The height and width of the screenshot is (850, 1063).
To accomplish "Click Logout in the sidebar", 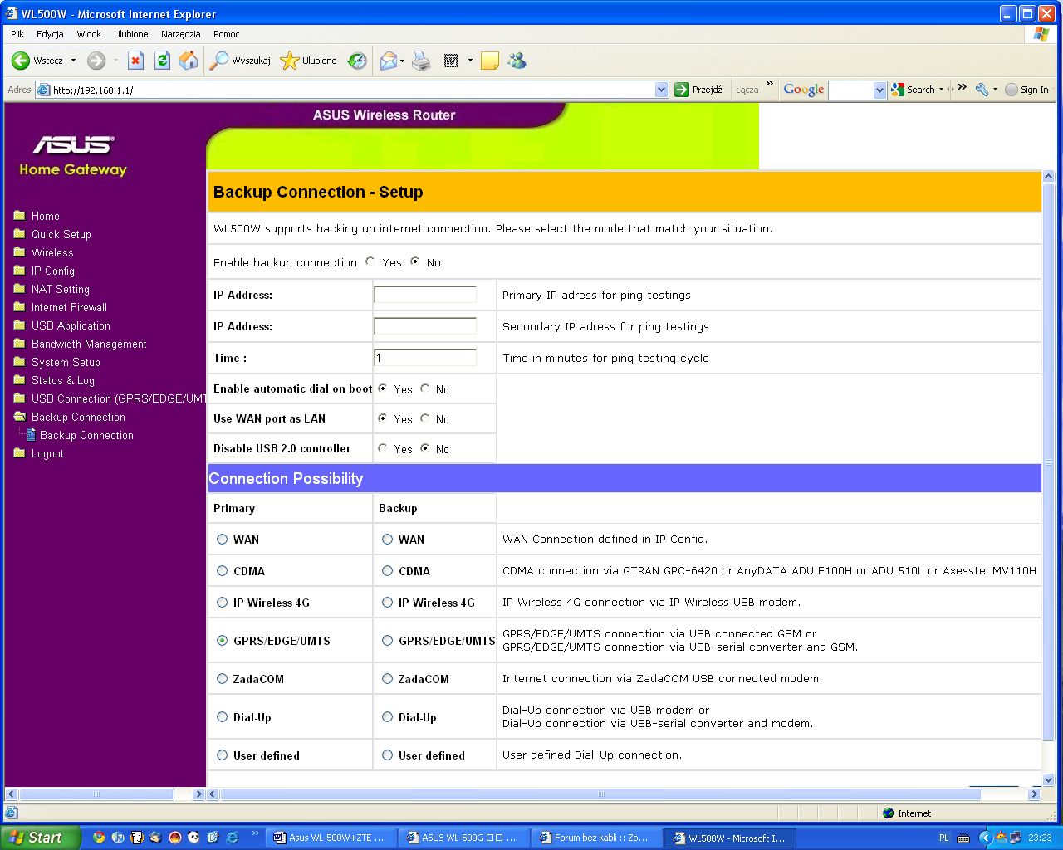I will [47, 453].
